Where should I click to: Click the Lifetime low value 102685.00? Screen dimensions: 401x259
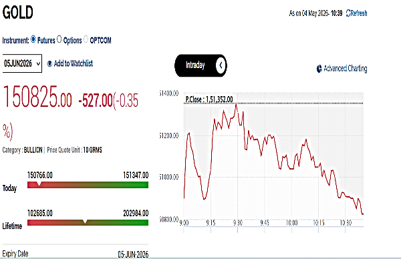(40, 213)
